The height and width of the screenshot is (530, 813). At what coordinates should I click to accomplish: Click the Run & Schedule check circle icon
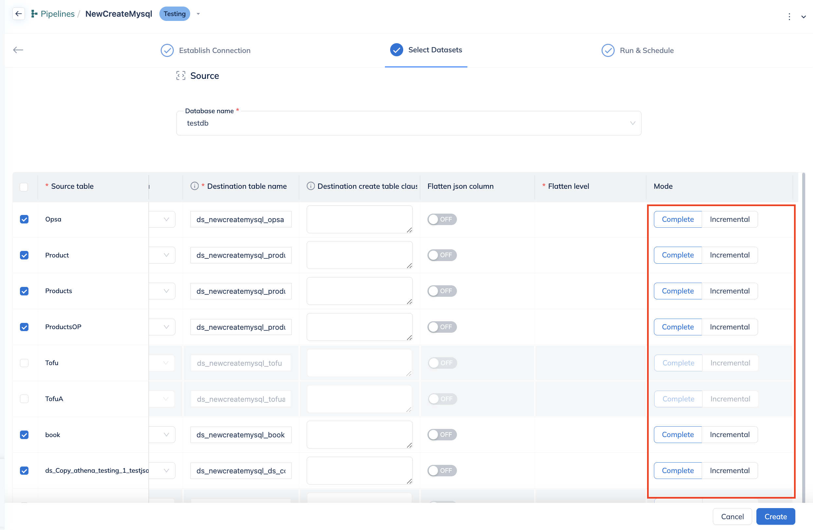pos(608,50)
